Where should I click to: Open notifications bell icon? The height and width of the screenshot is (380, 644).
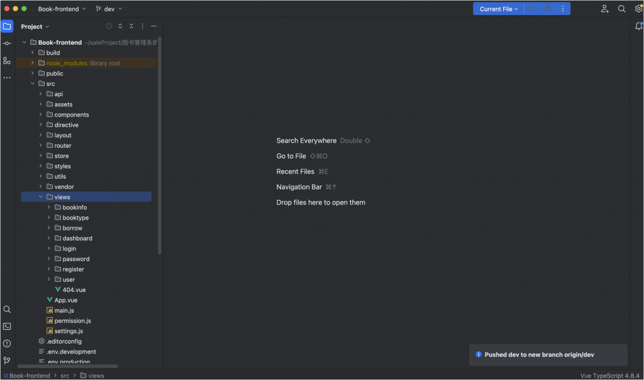click(638, 26)
